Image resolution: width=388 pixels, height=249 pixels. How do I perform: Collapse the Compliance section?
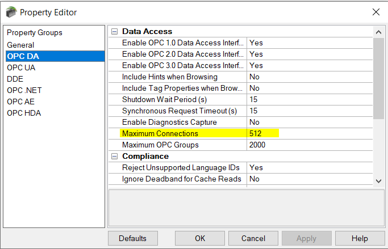pyautogui.click(x=114, y=157)
